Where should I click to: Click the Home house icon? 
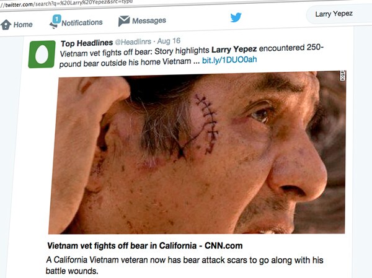pos(6,24)
